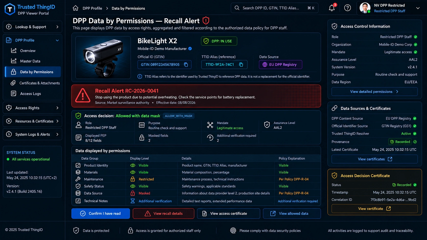Screen dimensions: 427x240
Task: Click the Maintenance wrench icon
Action: pyautogui.click(x=78, y=179)
